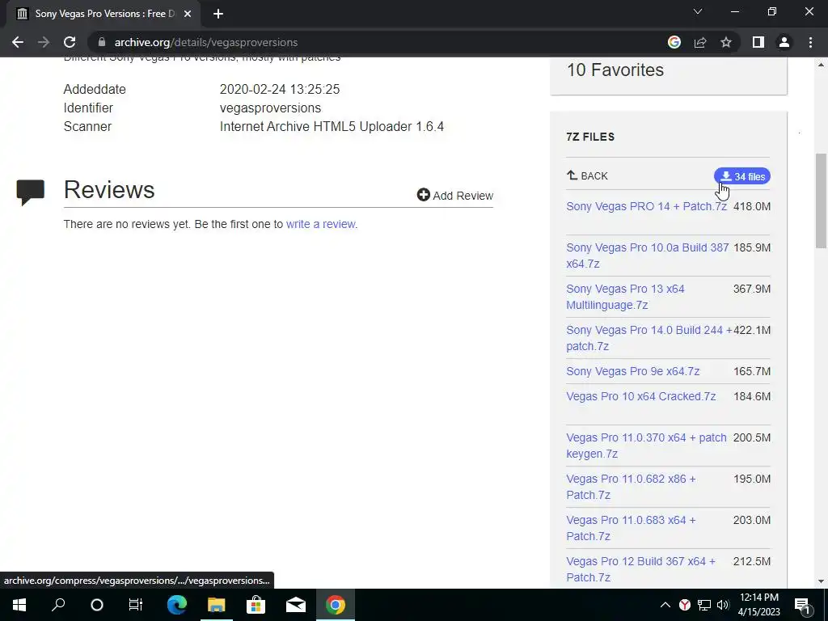Click the Chrome taskbar icon
This screenshot has width=828, height=621.
pos(336,605)
